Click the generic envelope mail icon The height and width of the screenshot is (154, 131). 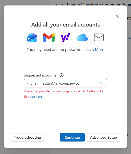[99, 37]
